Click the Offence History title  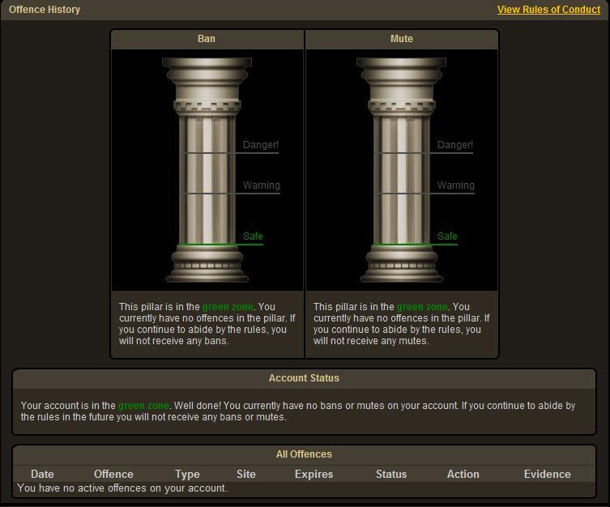tap(45, 10)
